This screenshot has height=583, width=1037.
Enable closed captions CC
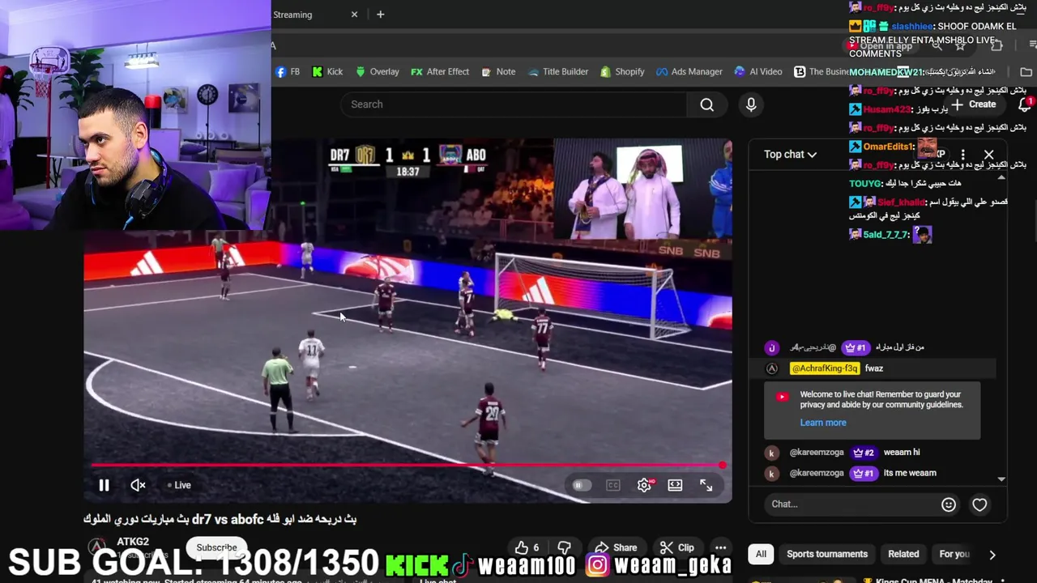(613, 485)
